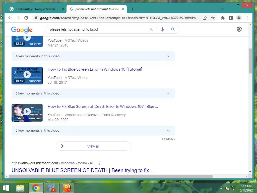The image size is (257, 193).
Task: Click the scroll-down arrow of vertical scrollbar
Action: coord(250,172)
